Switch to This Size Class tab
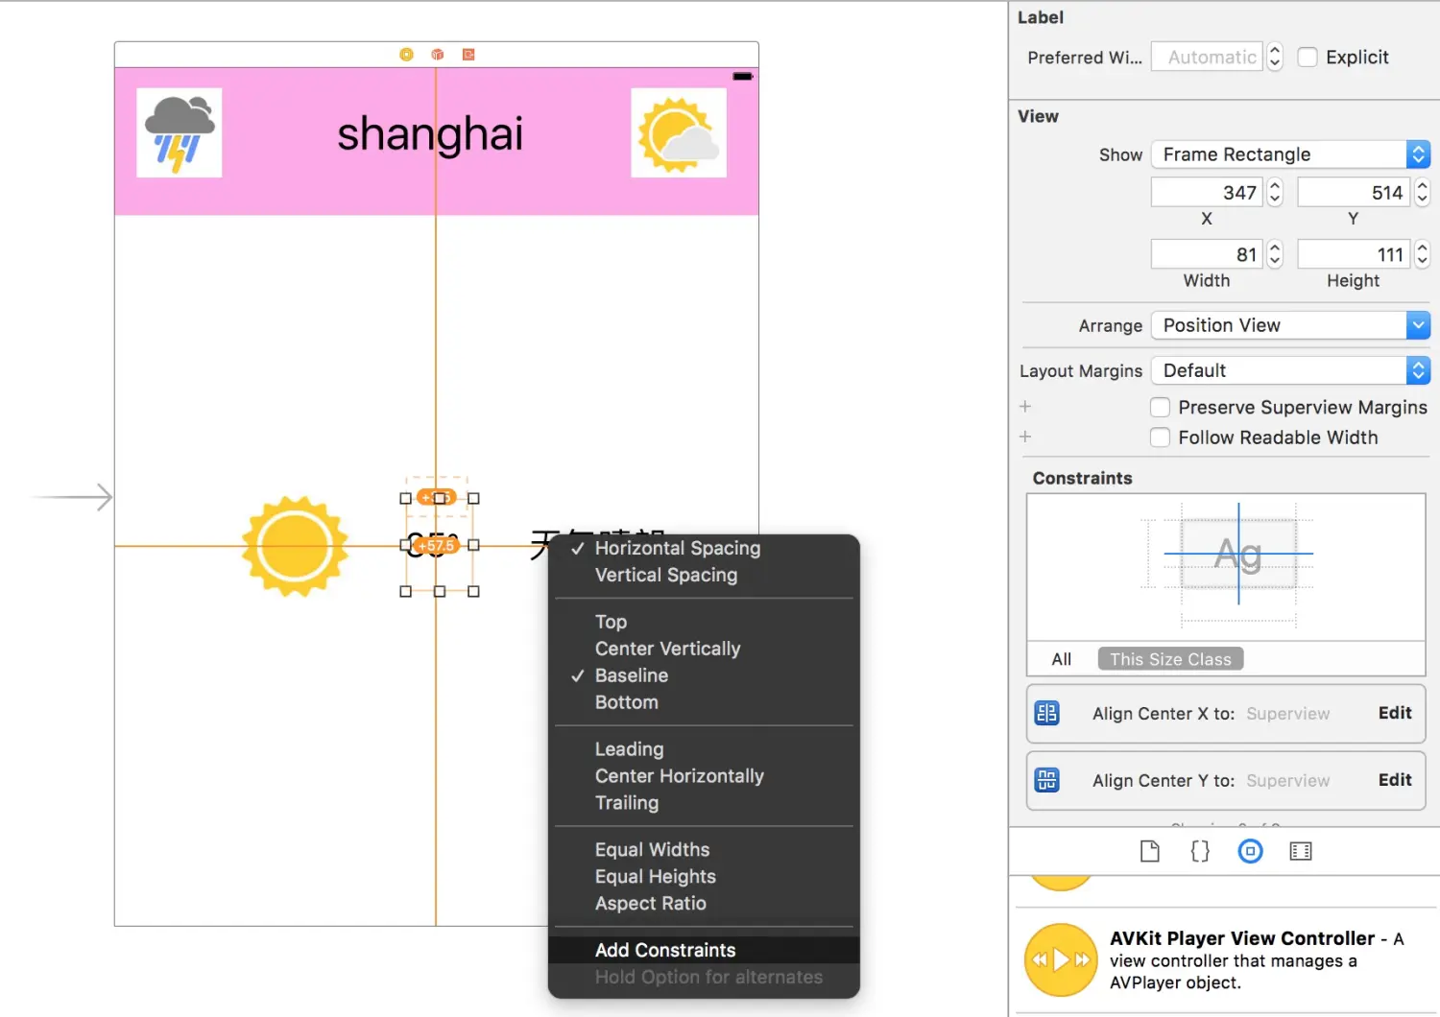 point(1170,659)
